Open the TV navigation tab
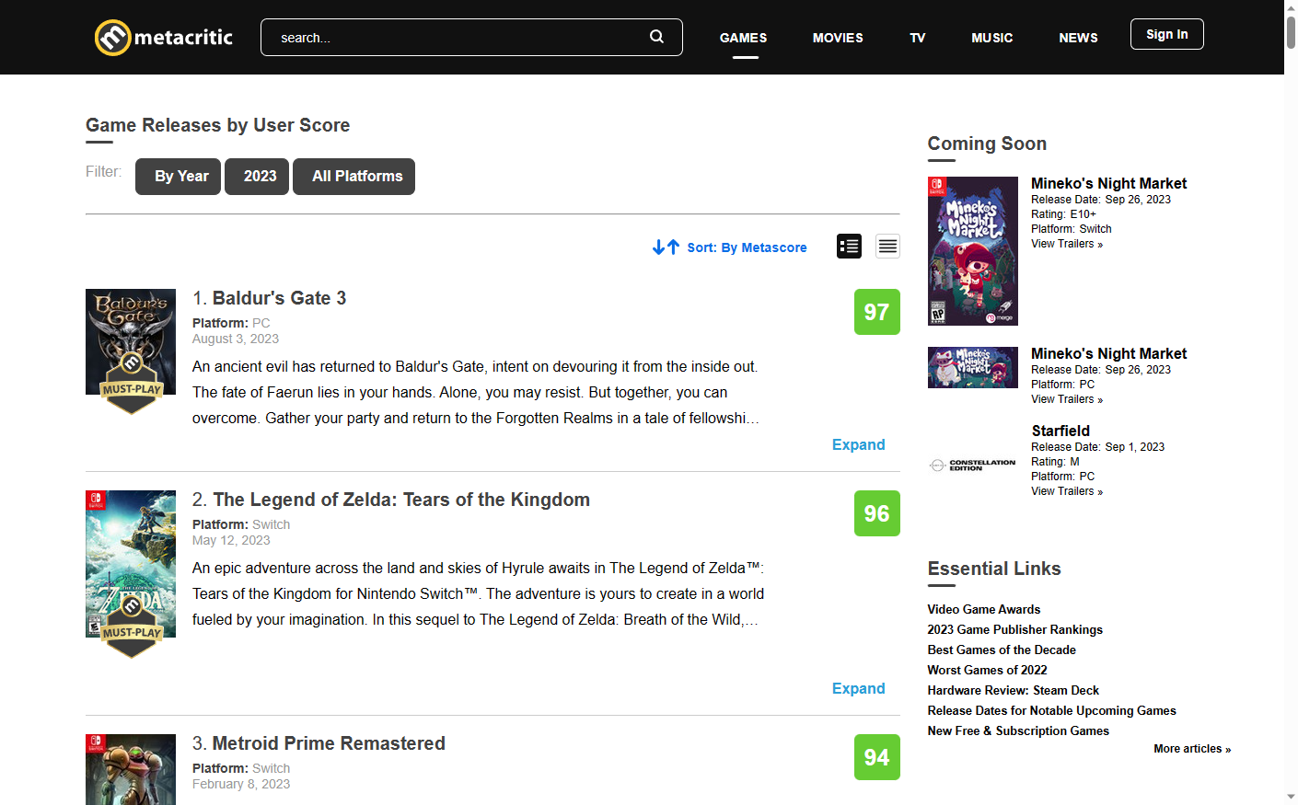 (x=917, y=38)
